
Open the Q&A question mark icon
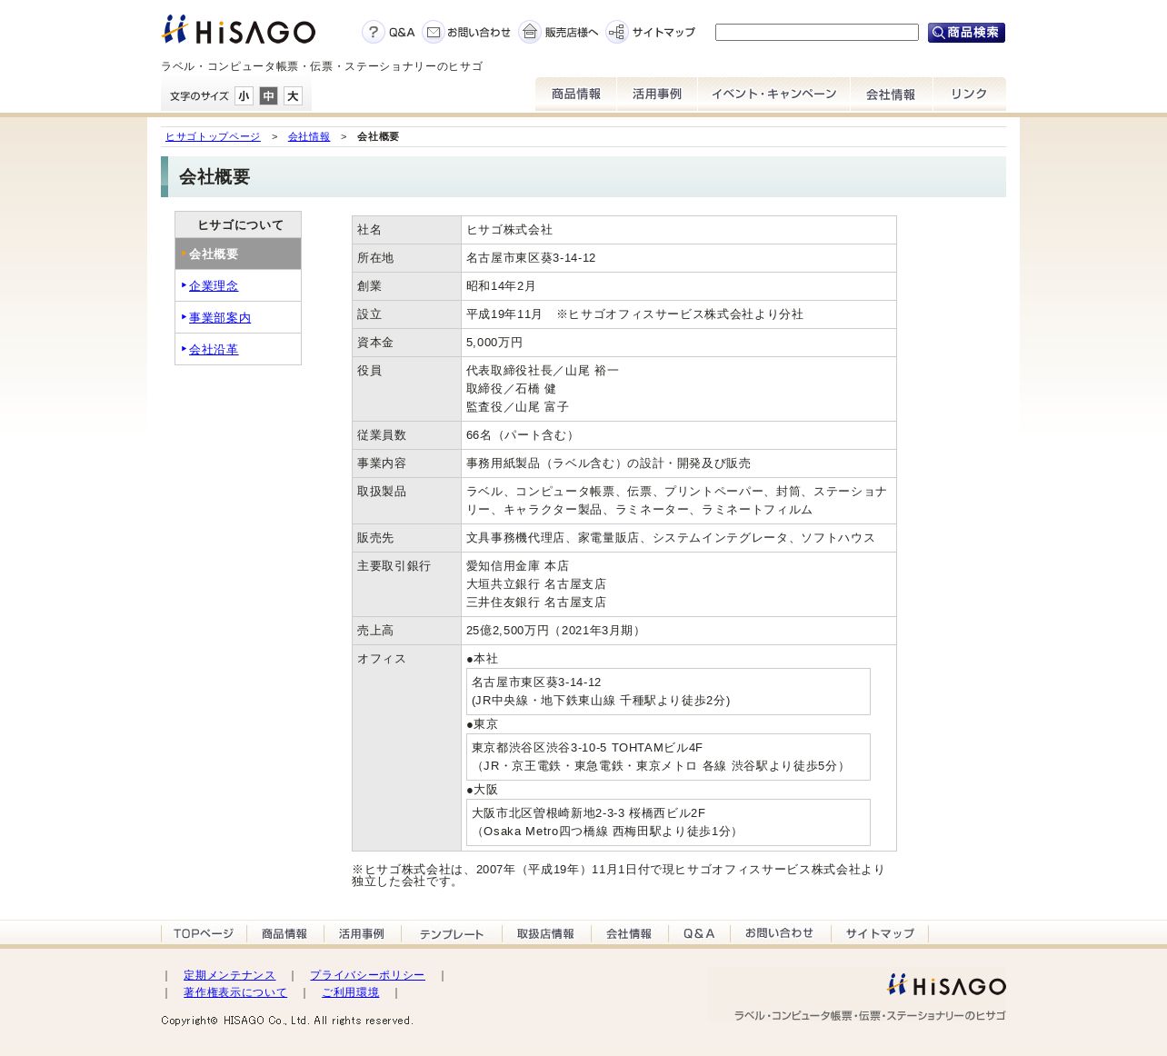point(373,33)
